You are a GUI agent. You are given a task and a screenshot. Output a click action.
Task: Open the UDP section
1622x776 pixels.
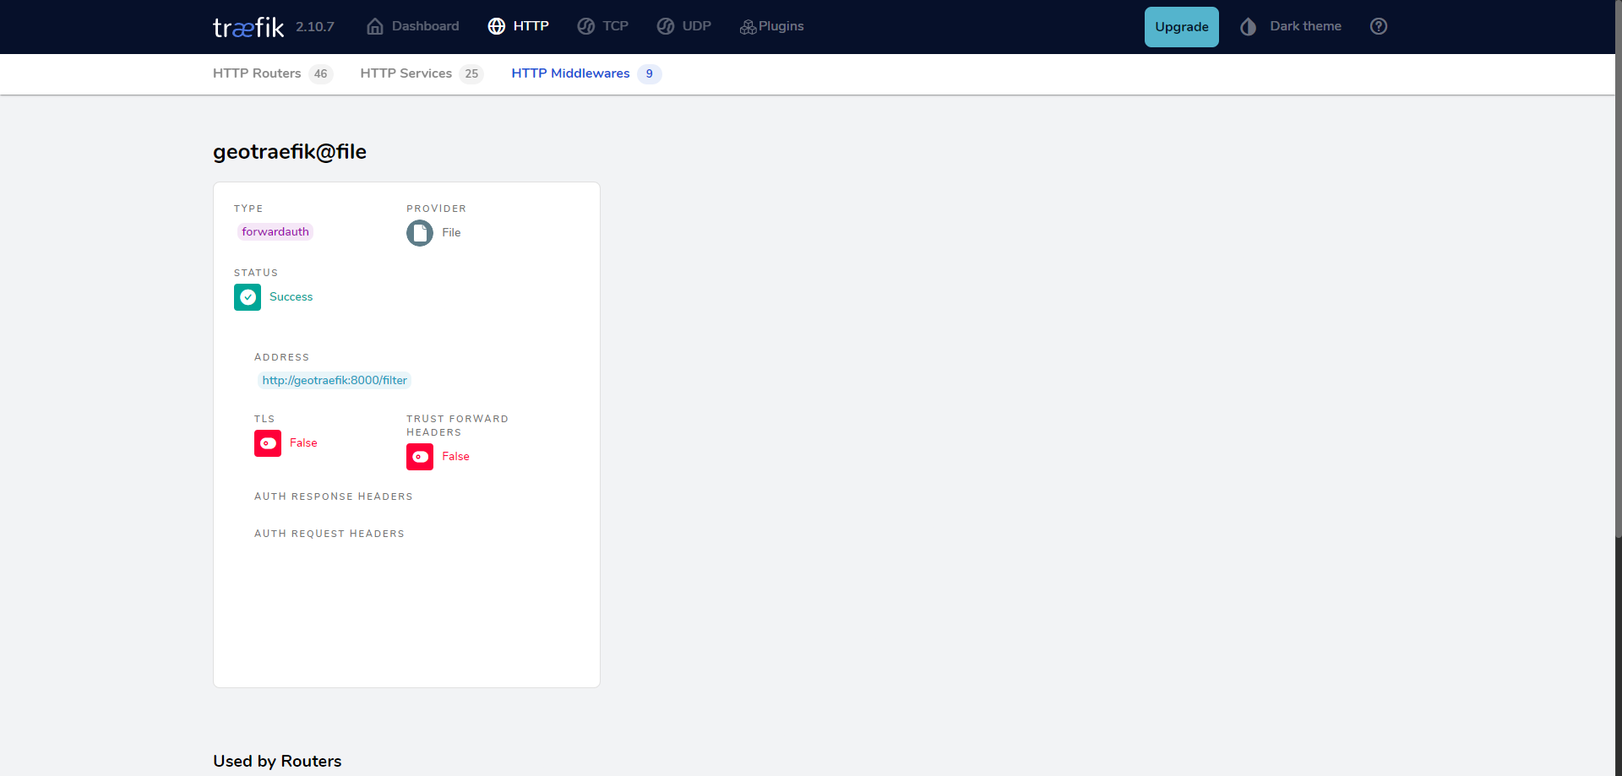pos(684,26)
